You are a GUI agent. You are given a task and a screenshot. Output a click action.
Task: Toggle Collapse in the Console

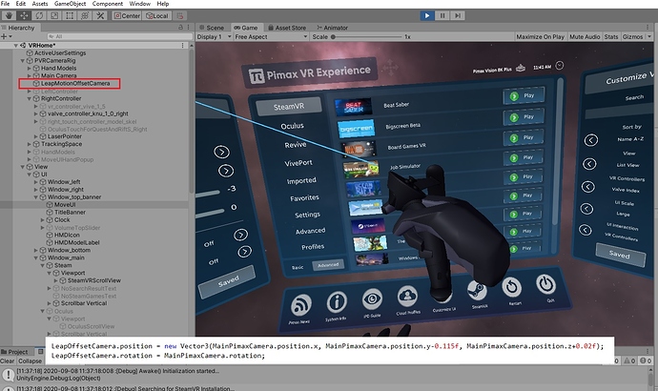(30, 360)
